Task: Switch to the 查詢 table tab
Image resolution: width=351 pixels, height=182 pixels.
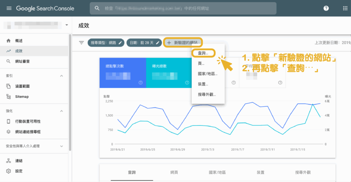Action: 132,172
